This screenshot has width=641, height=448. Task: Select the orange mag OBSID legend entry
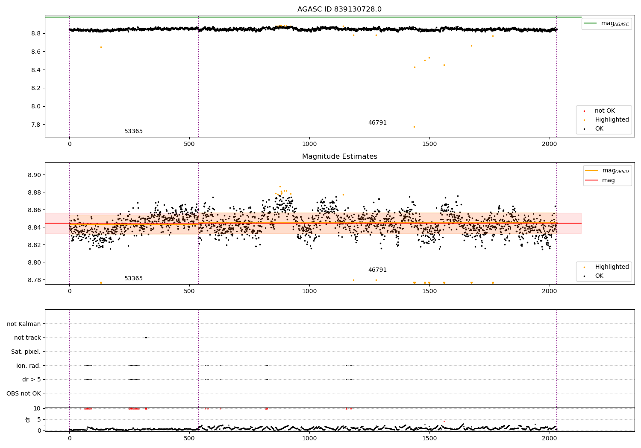[607, 171]
